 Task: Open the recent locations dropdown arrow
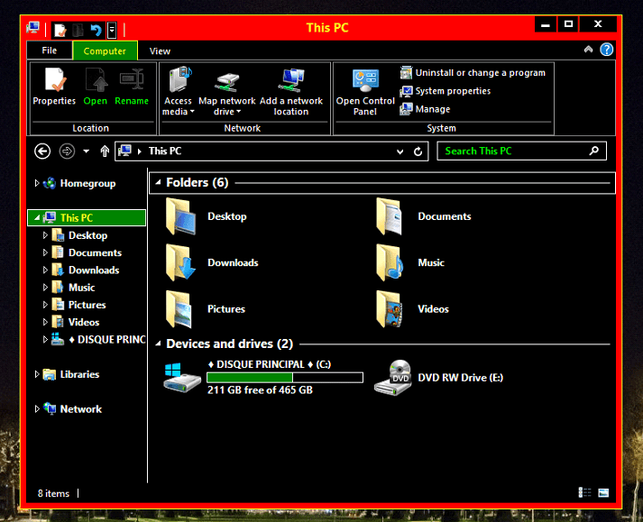[87, 151]
